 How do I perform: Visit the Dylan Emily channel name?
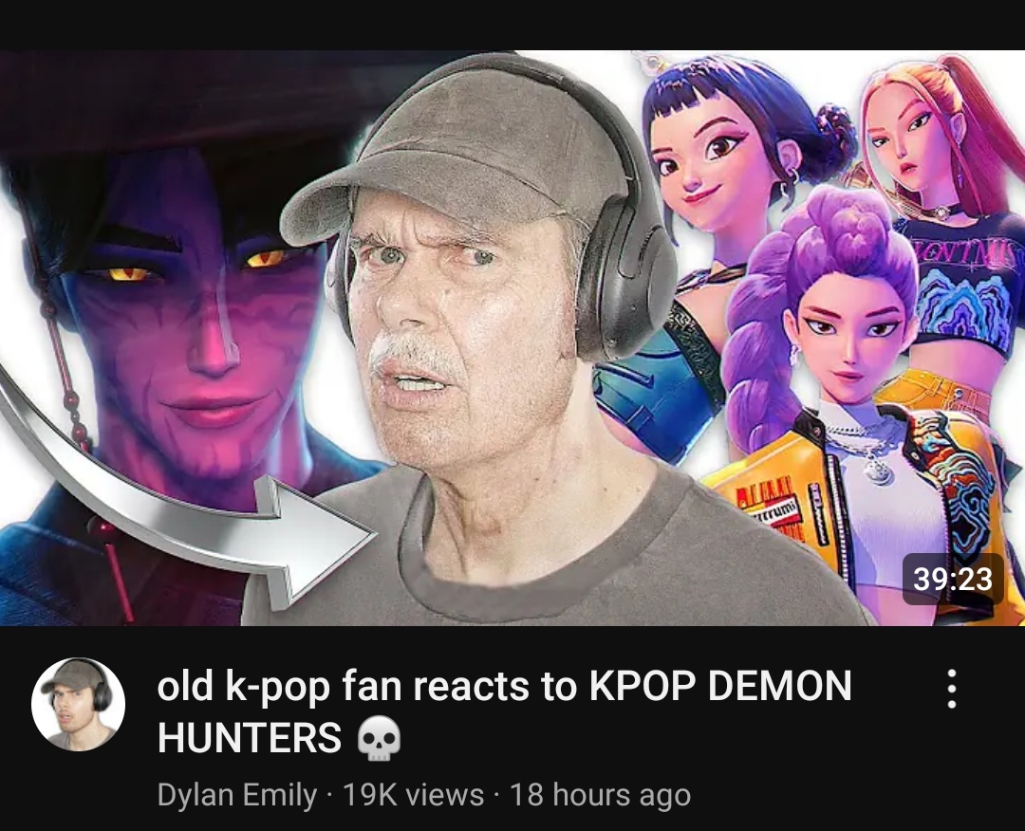tap(236, 795)
